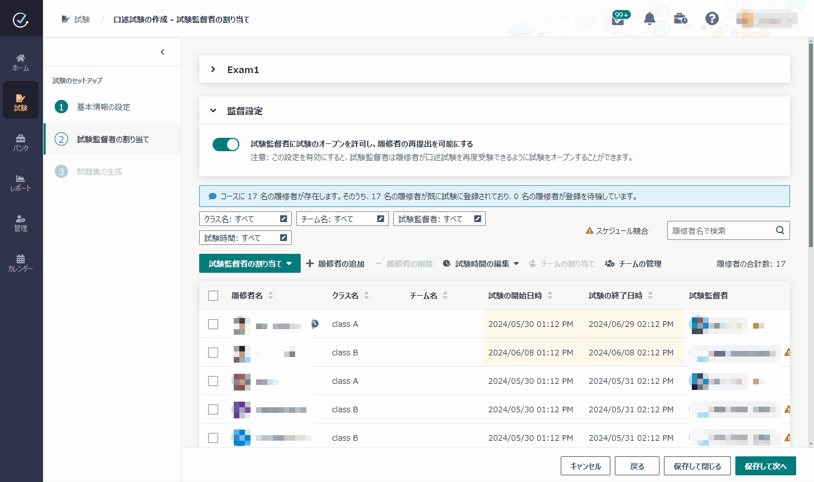Click the 保存して次へ button

pyautogui.click(x=765, y=466)
